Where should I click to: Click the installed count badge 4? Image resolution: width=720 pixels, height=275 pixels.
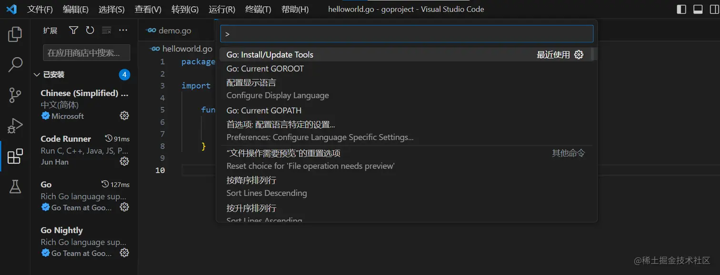[x=124, y=75]
